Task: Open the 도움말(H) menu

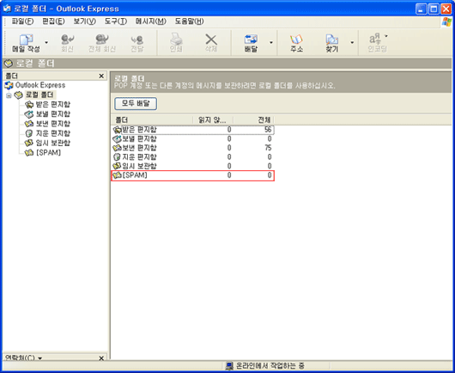Action: (189, 21)
